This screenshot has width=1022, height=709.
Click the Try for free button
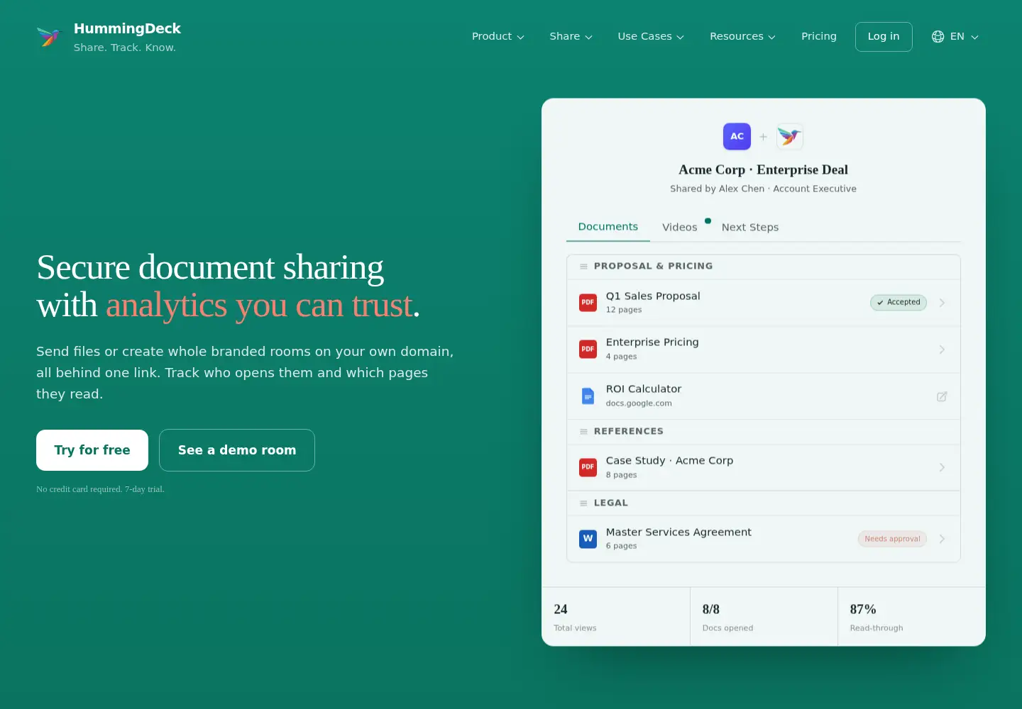point(92,450)
